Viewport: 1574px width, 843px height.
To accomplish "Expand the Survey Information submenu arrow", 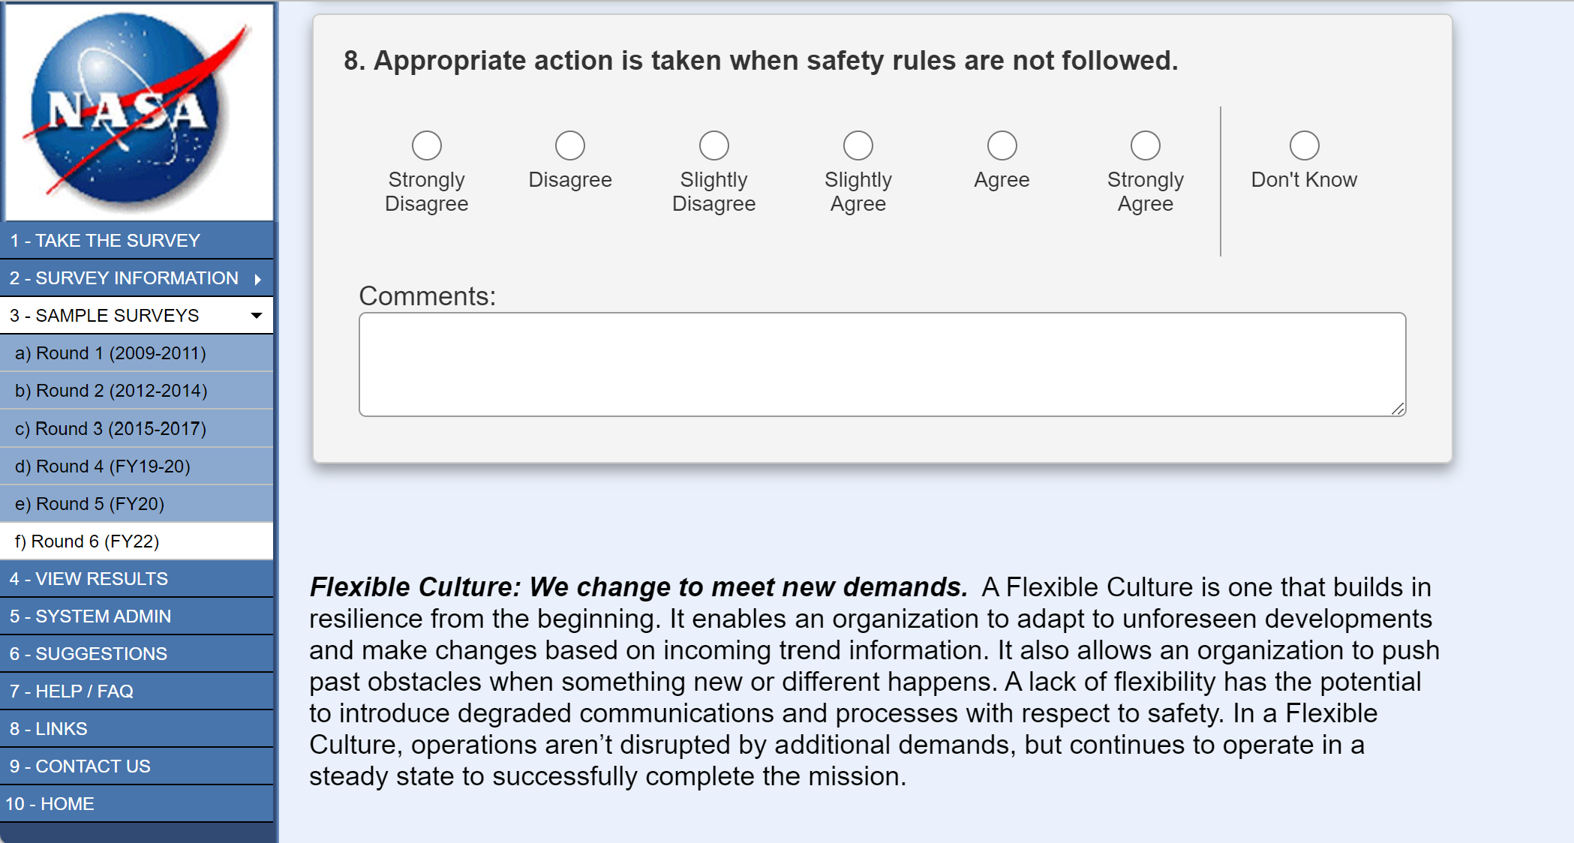I will [x=257, y=279].
